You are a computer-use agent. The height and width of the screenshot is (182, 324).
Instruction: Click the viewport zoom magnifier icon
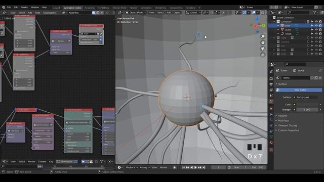tap(263, 36)
